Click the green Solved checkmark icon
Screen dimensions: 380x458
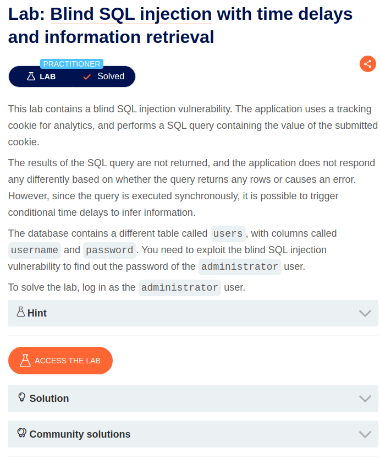coord(86,77)
